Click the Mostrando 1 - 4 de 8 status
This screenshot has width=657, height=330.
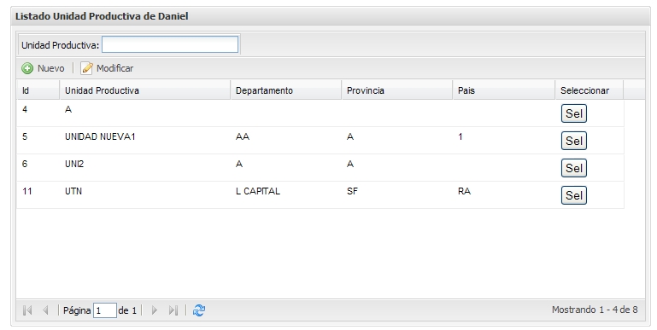tap(595, 310)
